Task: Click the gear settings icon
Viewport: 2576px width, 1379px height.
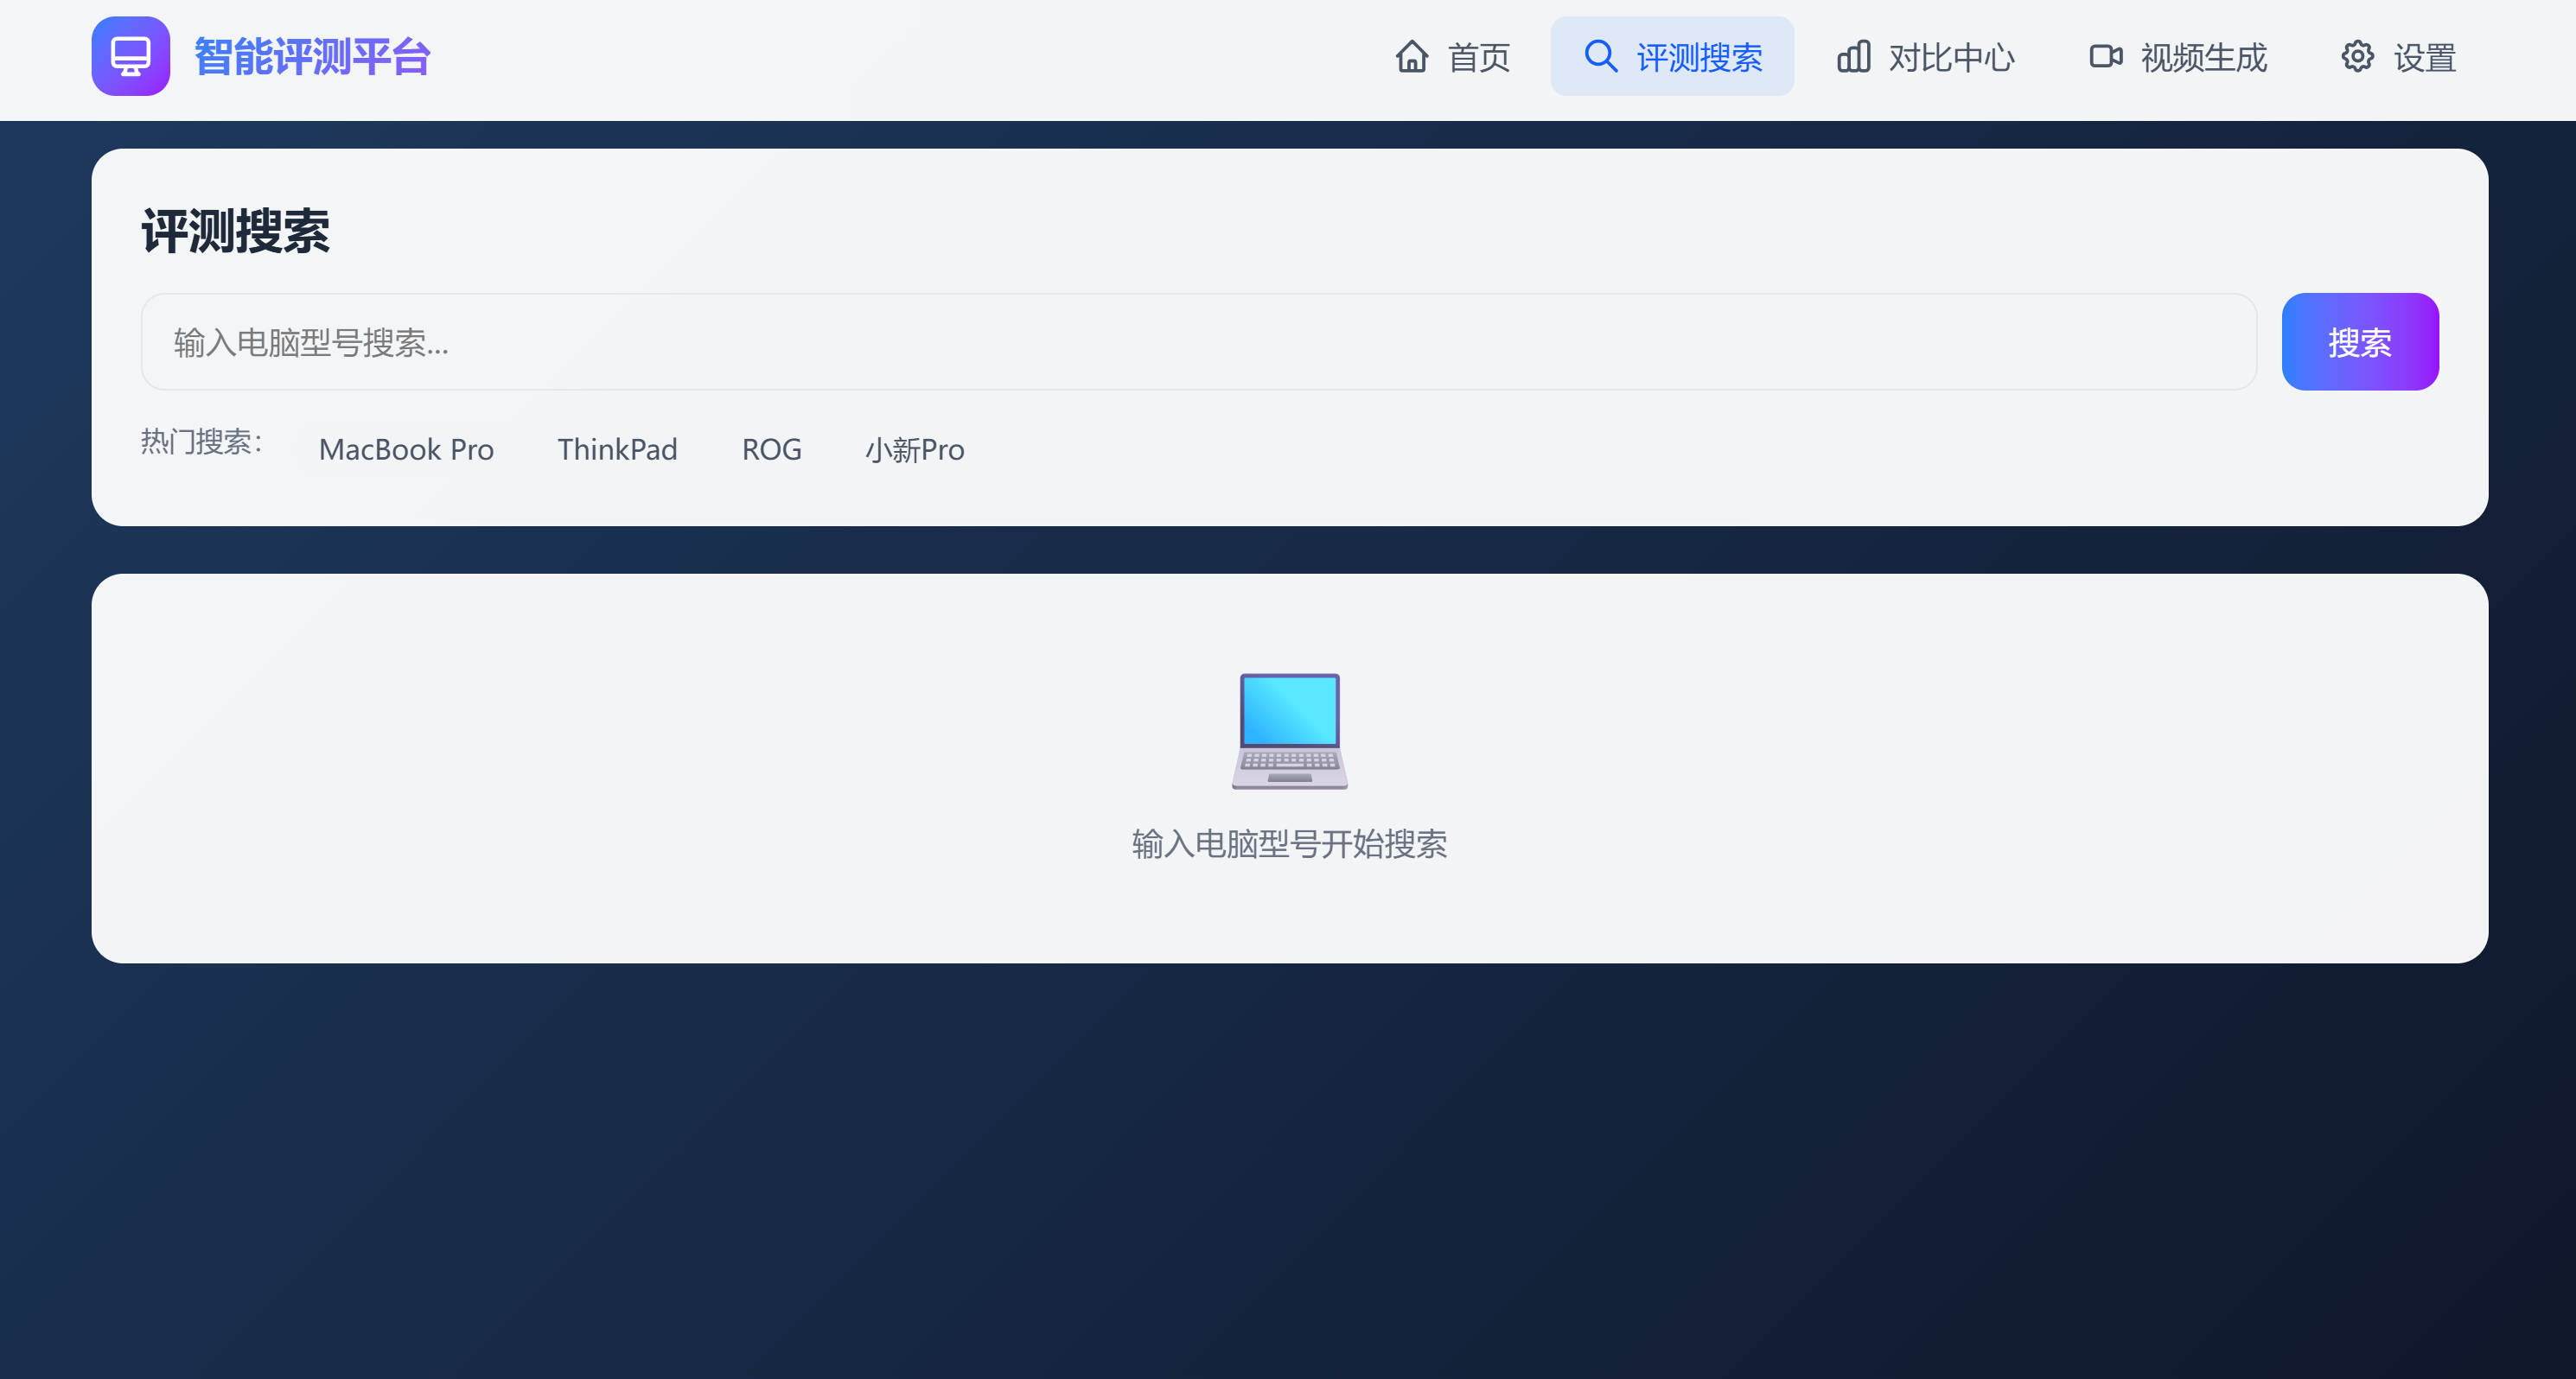Action: coord(2357,56)
